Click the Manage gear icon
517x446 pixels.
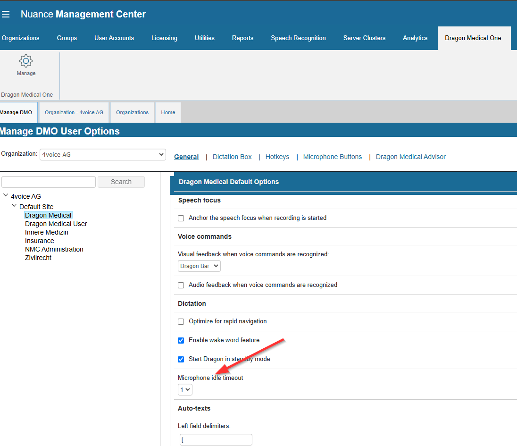click(x=26, y=61)
